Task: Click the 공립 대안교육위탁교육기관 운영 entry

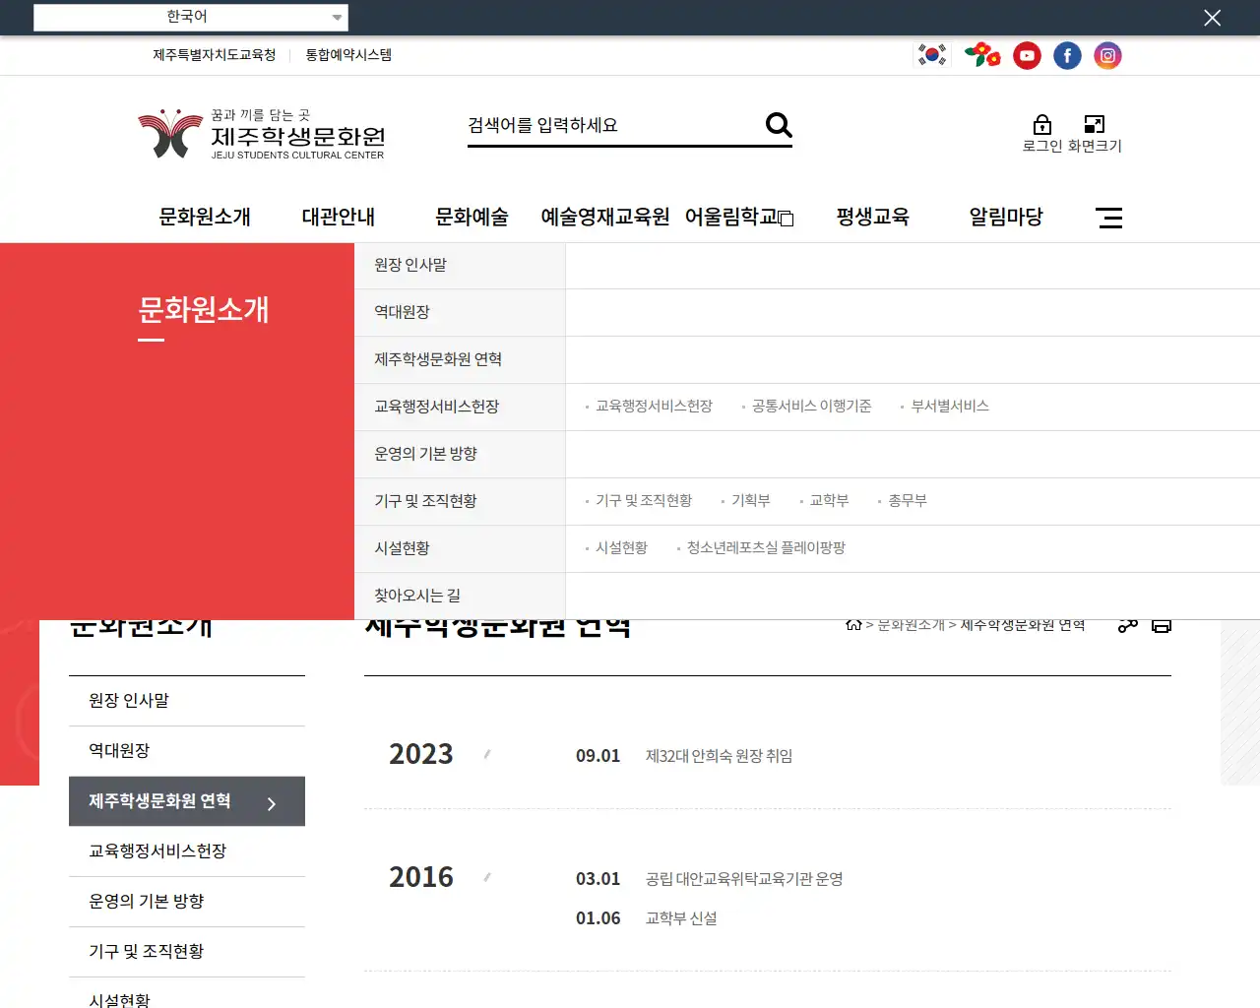Action: (x=744, y=879)
